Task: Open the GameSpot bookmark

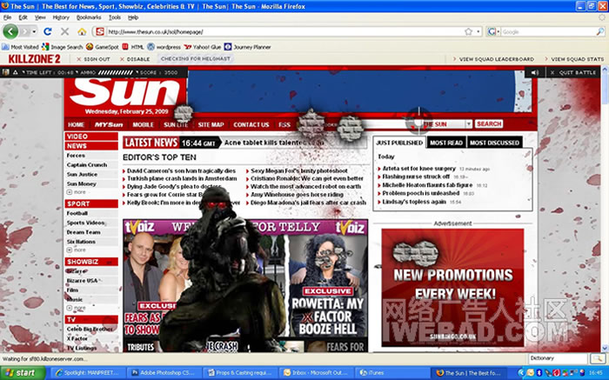Action: tap(102, 47)
